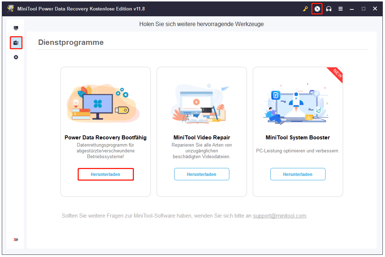
Task: Open the support headphones icon
Action: [x=328, y=9]
